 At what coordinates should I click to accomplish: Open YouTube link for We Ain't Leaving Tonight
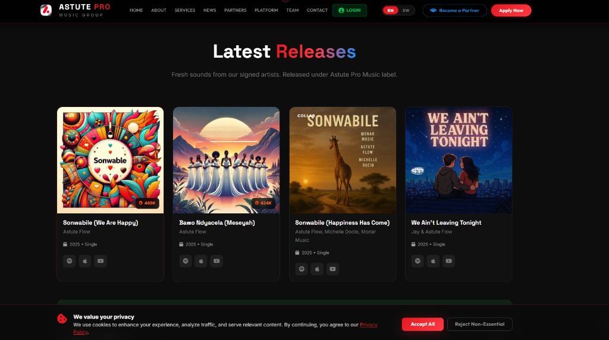(x=448, y=261)
